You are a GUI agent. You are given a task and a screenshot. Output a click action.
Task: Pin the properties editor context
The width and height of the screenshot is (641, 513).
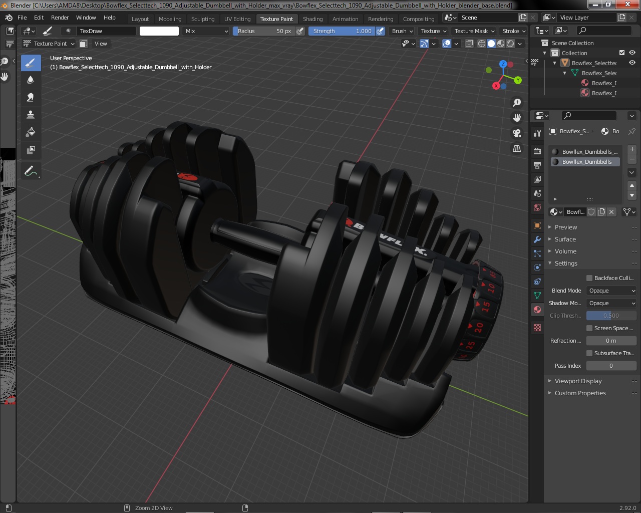[x=632, y=131]
